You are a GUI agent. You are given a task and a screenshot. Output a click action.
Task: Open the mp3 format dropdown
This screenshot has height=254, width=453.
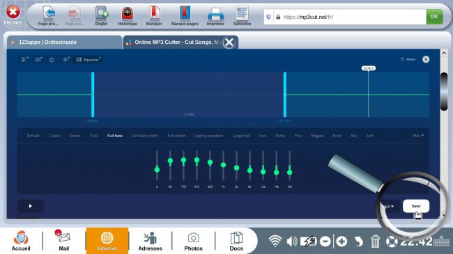388,206
